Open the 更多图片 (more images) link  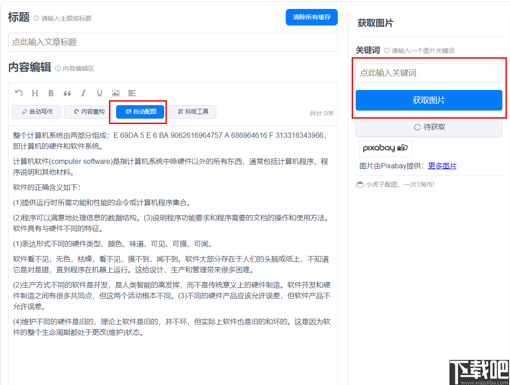pyautogui.click(x=443, y=166)
